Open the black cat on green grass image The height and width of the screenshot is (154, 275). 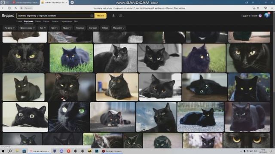click(x=71, y=58)
